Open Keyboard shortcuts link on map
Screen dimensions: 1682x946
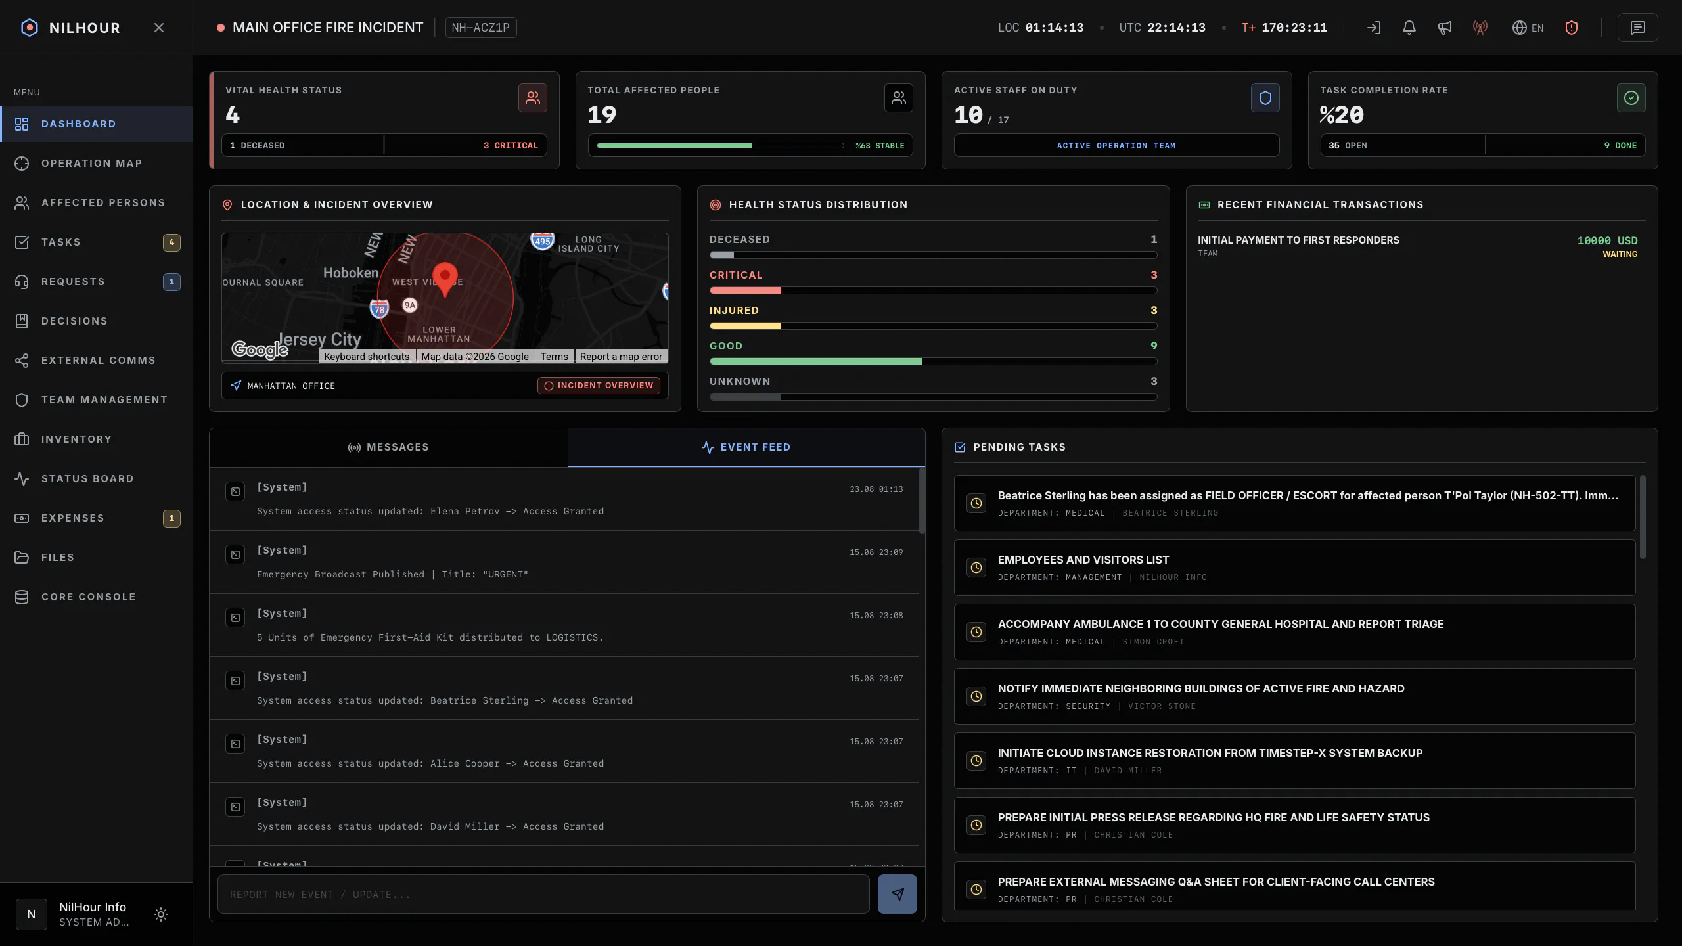pyautogui.click(x=367, y=356)
